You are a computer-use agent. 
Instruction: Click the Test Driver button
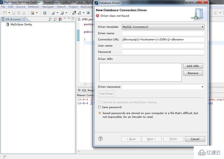[106, 94]
